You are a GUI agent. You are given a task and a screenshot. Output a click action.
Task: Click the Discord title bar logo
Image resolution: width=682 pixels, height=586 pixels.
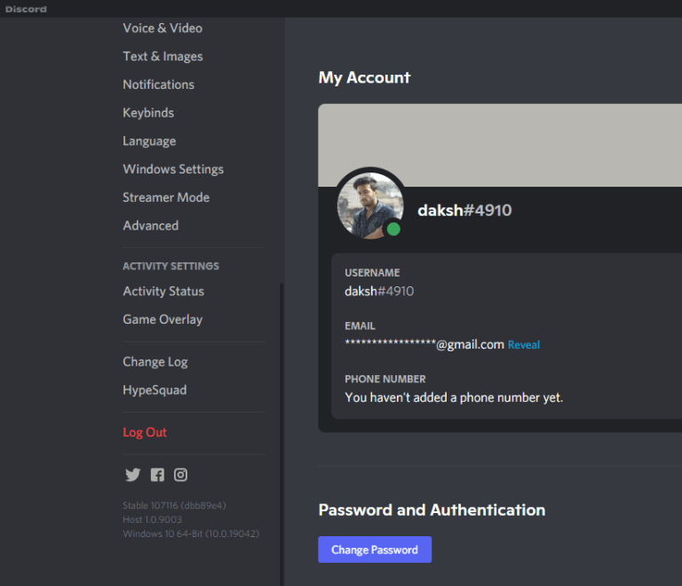tap(26, 9)
